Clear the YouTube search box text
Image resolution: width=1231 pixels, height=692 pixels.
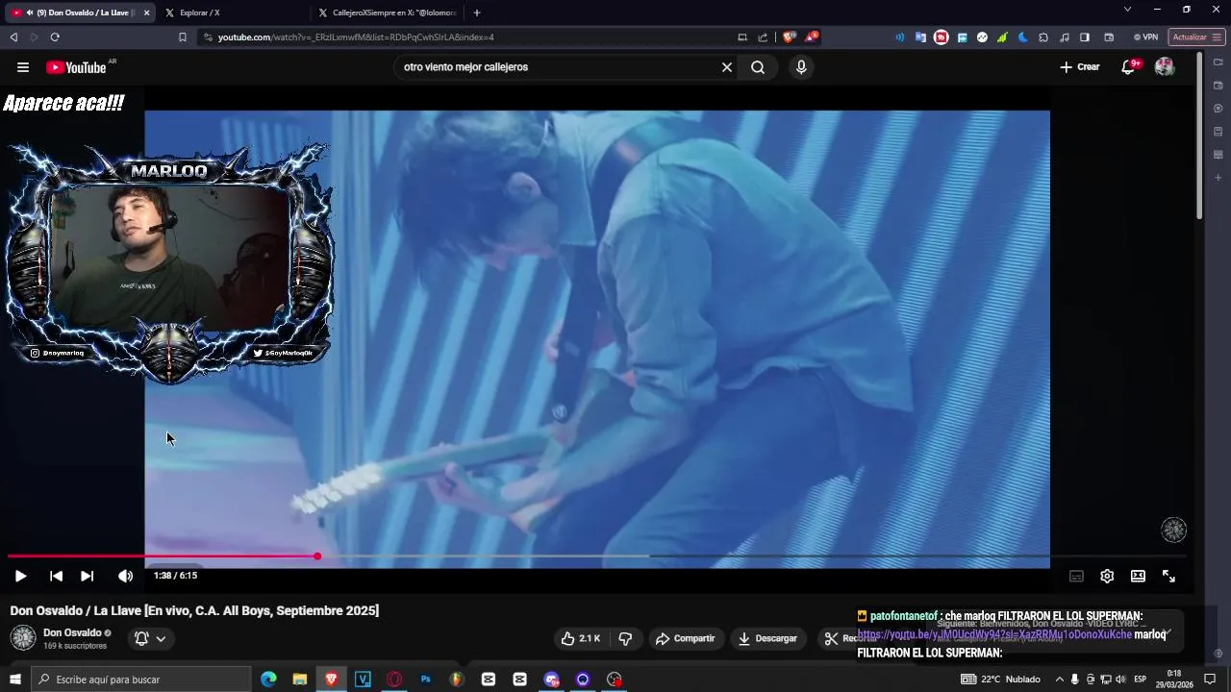727,67
